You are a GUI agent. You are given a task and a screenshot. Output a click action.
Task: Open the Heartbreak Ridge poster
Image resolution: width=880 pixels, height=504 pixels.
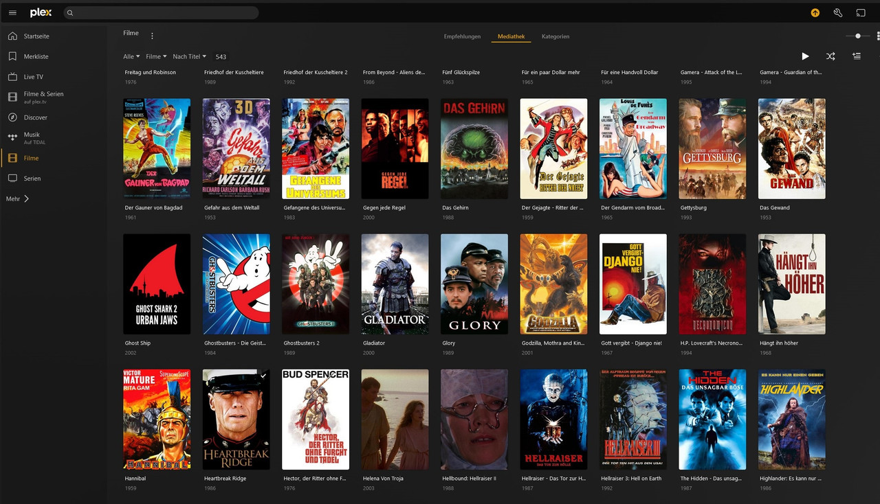(x=236, y=419)
